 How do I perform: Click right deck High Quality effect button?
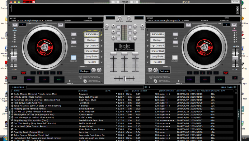coord(157,46)
